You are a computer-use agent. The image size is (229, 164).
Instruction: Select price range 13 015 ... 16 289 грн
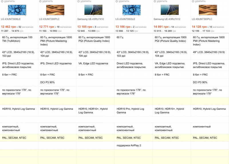165,31
